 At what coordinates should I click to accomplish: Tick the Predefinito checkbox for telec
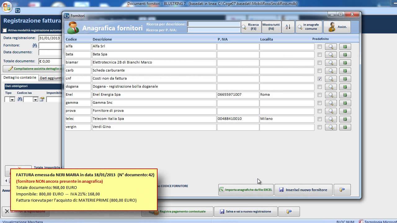(x=320, y=119)
